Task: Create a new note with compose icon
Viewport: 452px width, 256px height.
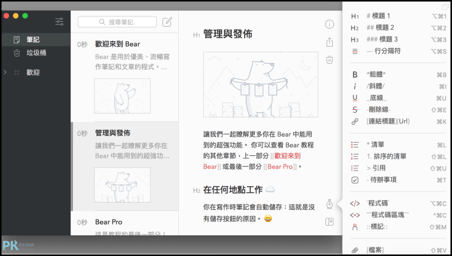Action: click(x=167, y=22)
